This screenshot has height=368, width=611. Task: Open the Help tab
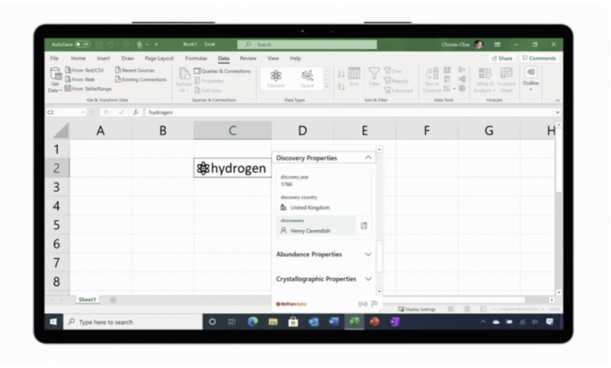pyautogui.click(x=295, y=58)
